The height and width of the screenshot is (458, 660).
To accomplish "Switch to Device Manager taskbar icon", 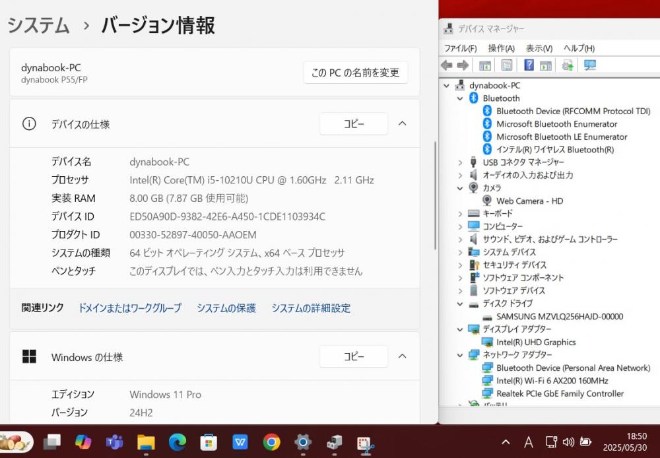I will (x=334, y=442).
